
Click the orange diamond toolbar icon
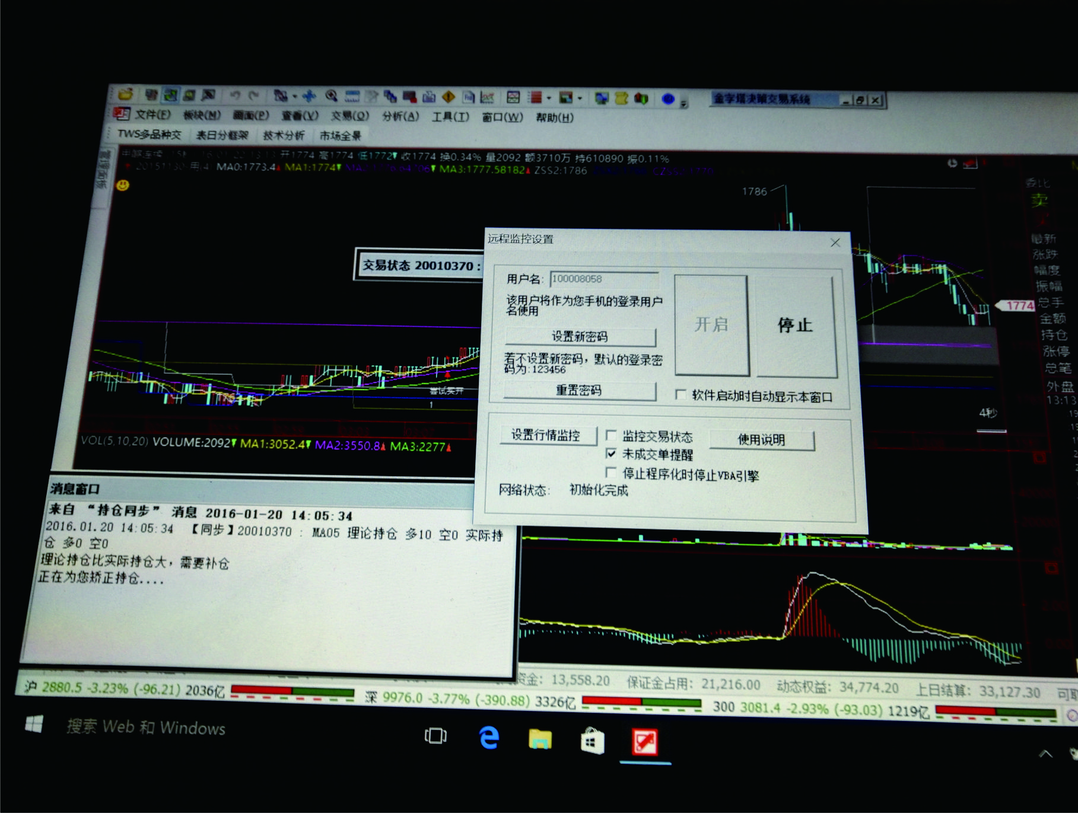point(449,97)
